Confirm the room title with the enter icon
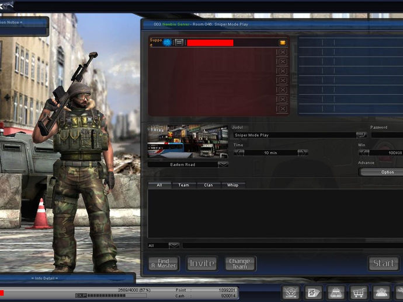Viewport: 403px width, 302px height. pos(362,135)
